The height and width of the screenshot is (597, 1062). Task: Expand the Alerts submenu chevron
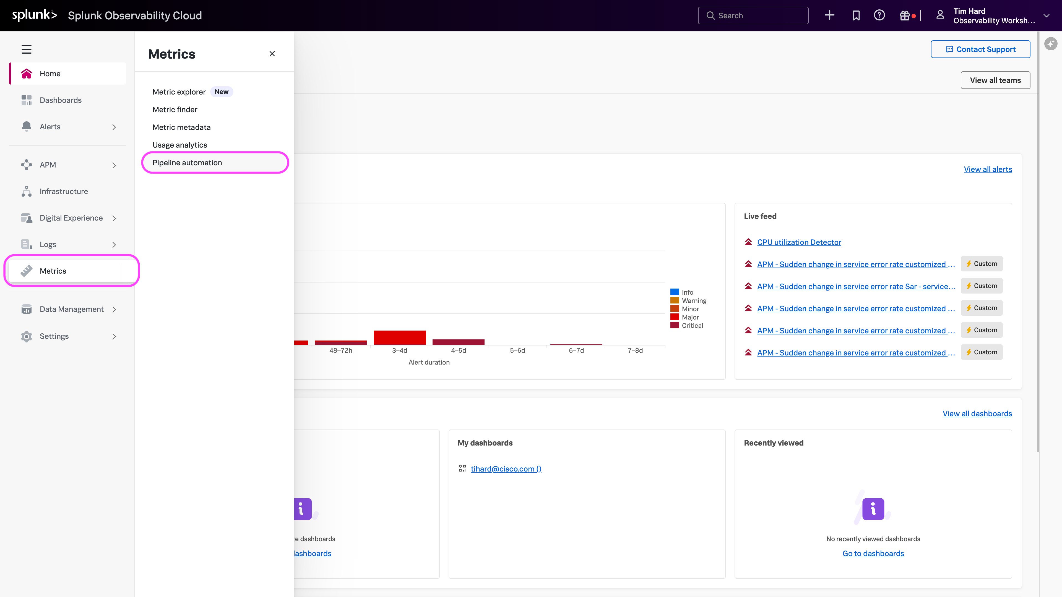tap(114, 127)
